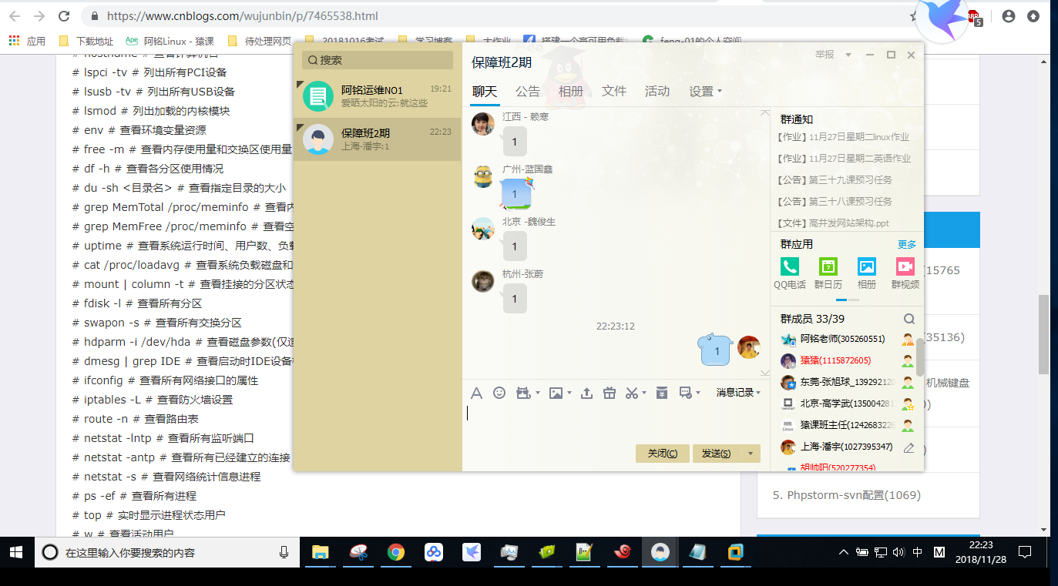This screenshot has width=1058, height=586.
Task: Click the browser address bar URL
Action: pyautogui.click(x=242, y=15)
